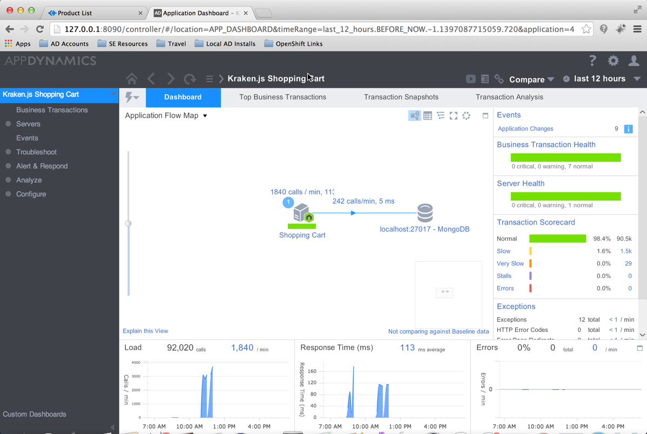
Task: Open the Stalls transactions link
Action: (x=504, y=276)
